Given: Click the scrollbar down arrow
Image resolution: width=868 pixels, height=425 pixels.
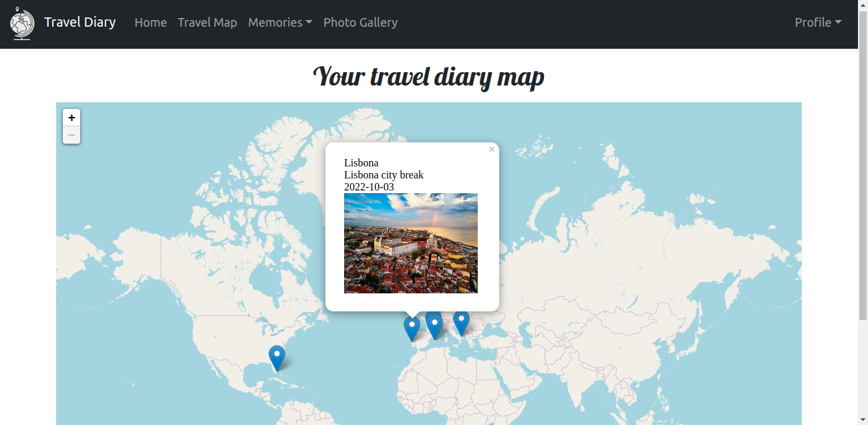Looking at the screenshot, I should 863,420.
